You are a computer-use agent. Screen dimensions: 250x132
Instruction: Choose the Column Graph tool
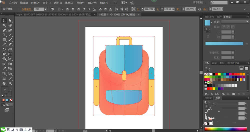point(10,74)
